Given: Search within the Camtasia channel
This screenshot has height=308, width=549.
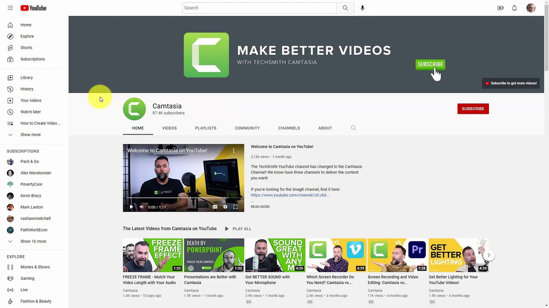Looking at the screenshot, I should 353,128.
